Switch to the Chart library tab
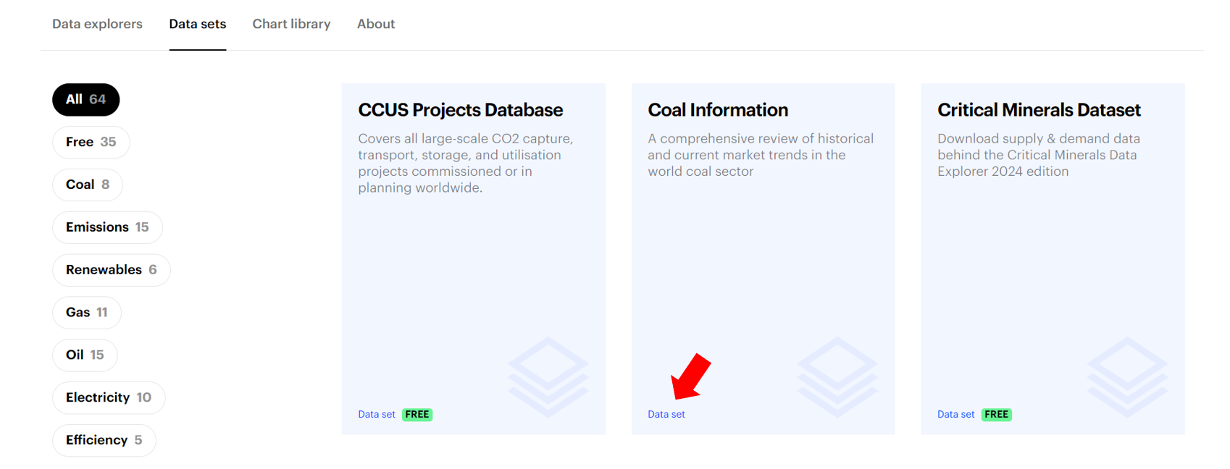 (x=291, y=24)
